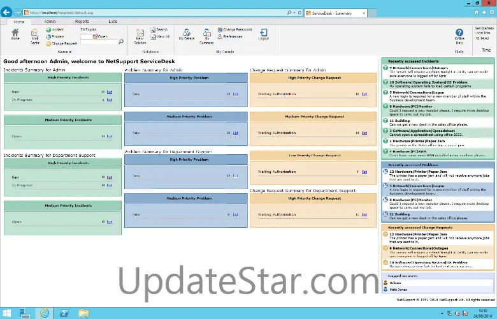
Task: Create a new Incident from the ribbon
Action: [x=55, y=29]
